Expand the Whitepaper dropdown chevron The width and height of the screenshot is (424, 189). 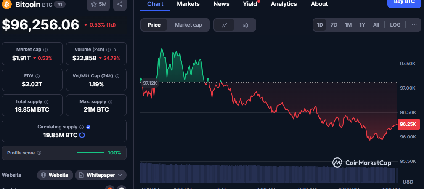pos(120,175)
